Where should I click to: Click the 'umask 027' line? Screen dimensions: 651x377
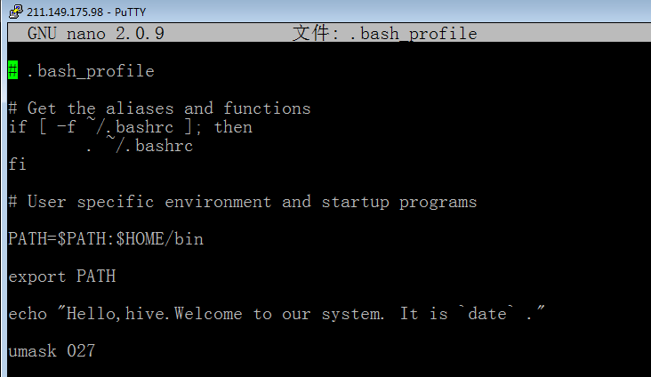[x=52, y=351]
